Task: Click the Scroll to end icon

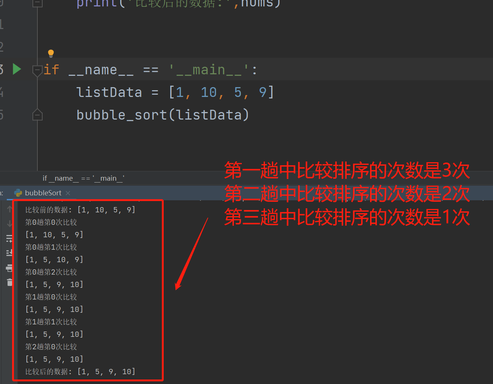Action: point(9,253)
